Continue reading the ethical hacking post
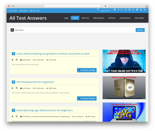 [x=87, y=70]
